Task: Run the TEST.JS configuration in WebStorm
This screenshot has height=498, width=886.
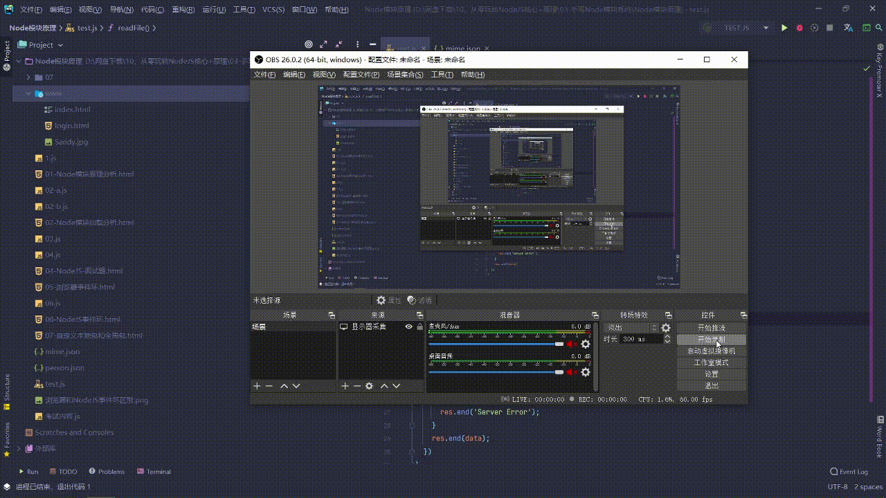Action: click(784, 28)
